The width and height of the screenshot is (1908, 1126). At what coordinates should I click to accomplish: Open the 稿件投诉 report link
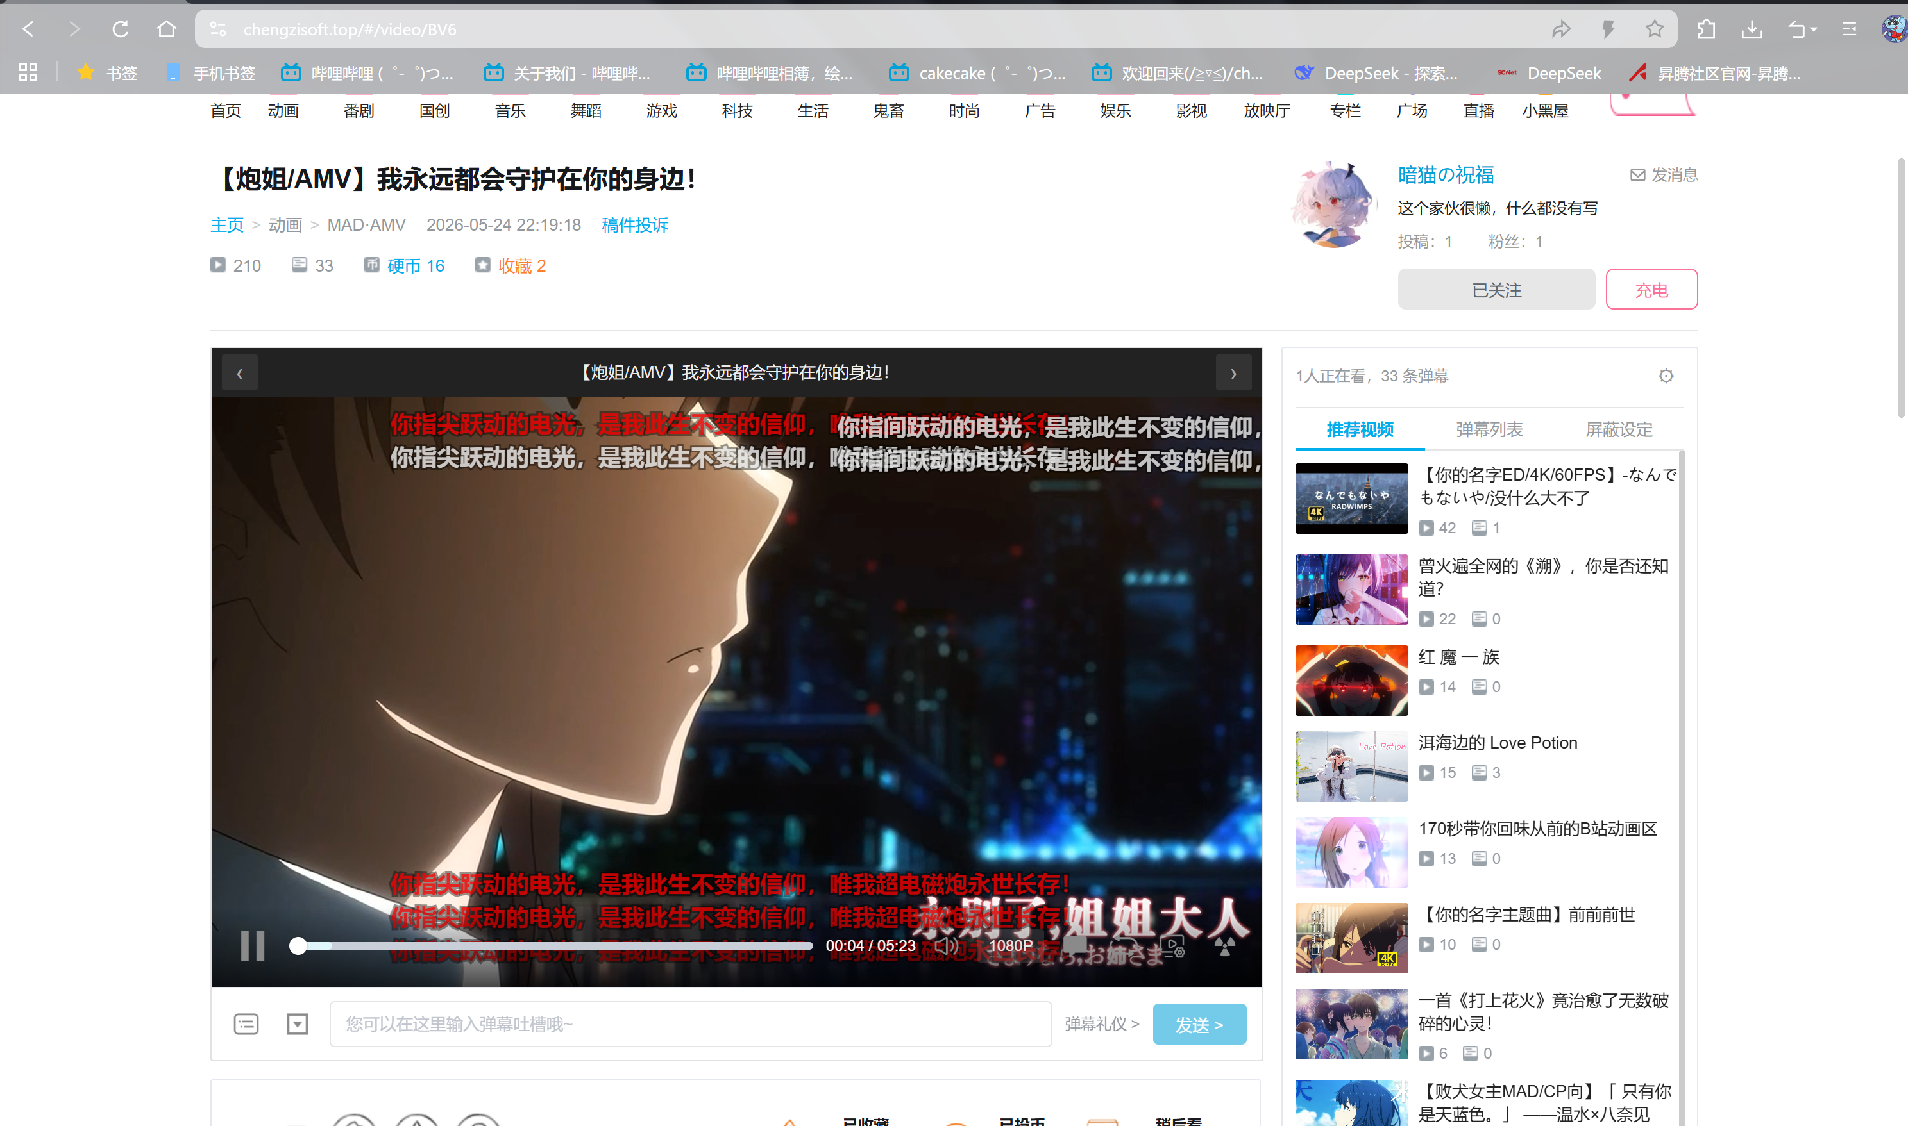[x=635, y=226]
